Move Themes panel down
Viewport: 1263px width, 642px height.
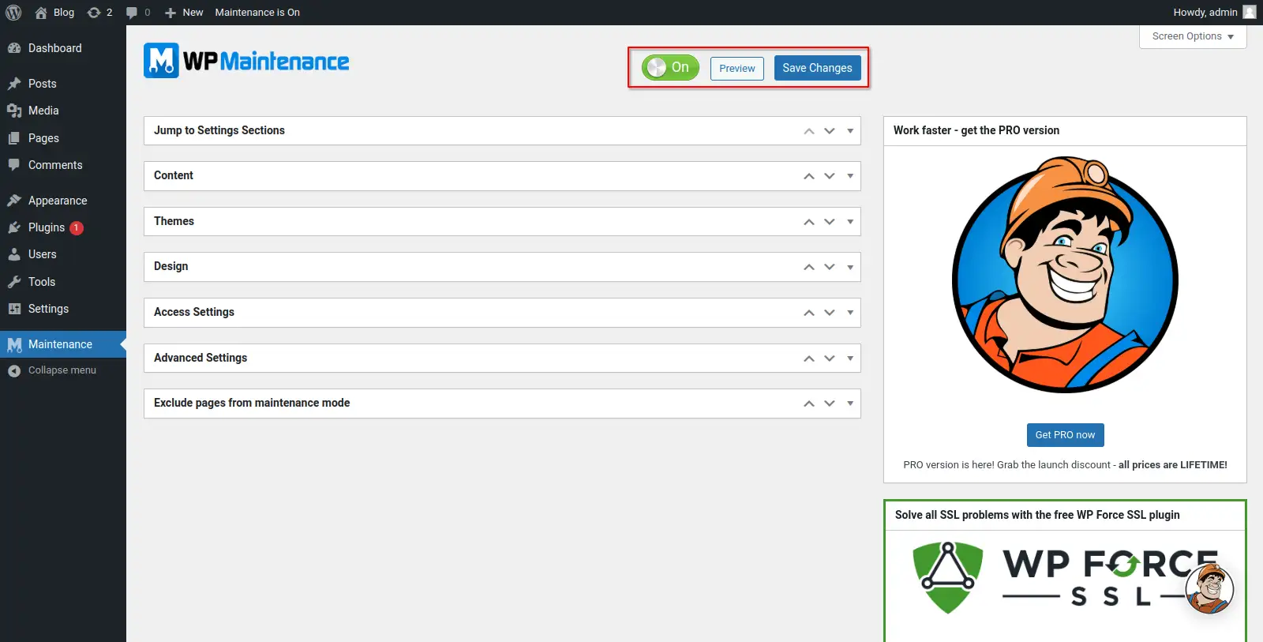point(830,222)
